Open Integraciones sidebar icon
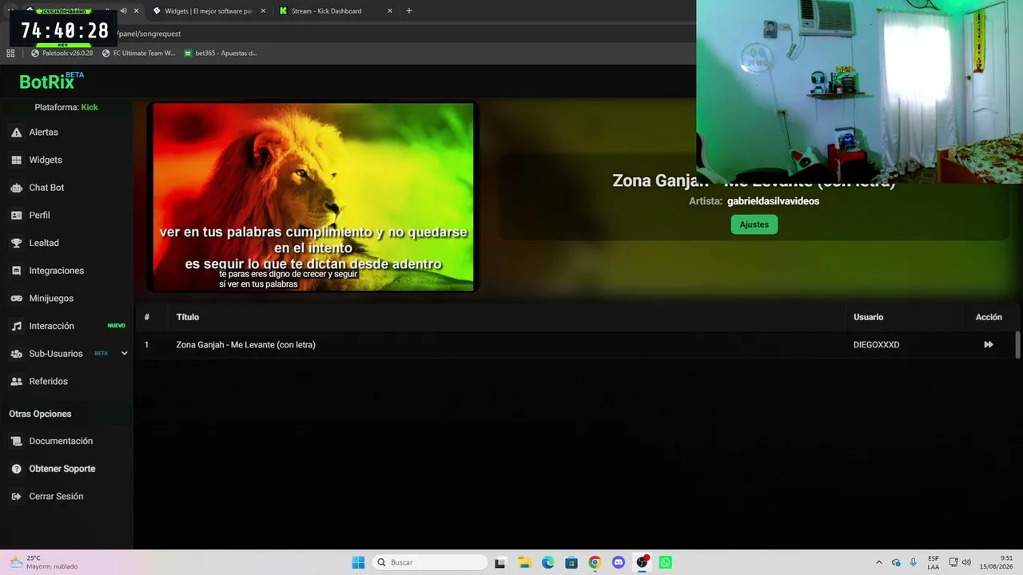This screenshot has height=575, width=1023. pyautogui.click(x=16, y=271)
